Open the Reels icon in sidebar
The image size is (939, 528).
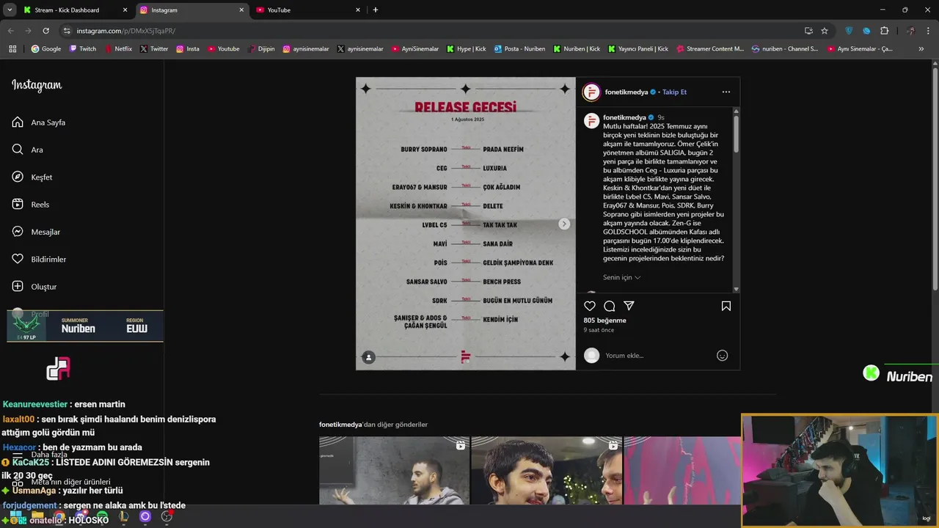pos(18,205)
